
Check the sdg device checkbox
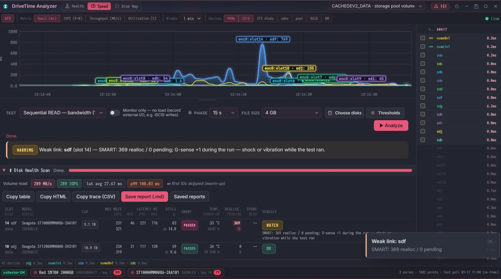click(x=423, y=106)
